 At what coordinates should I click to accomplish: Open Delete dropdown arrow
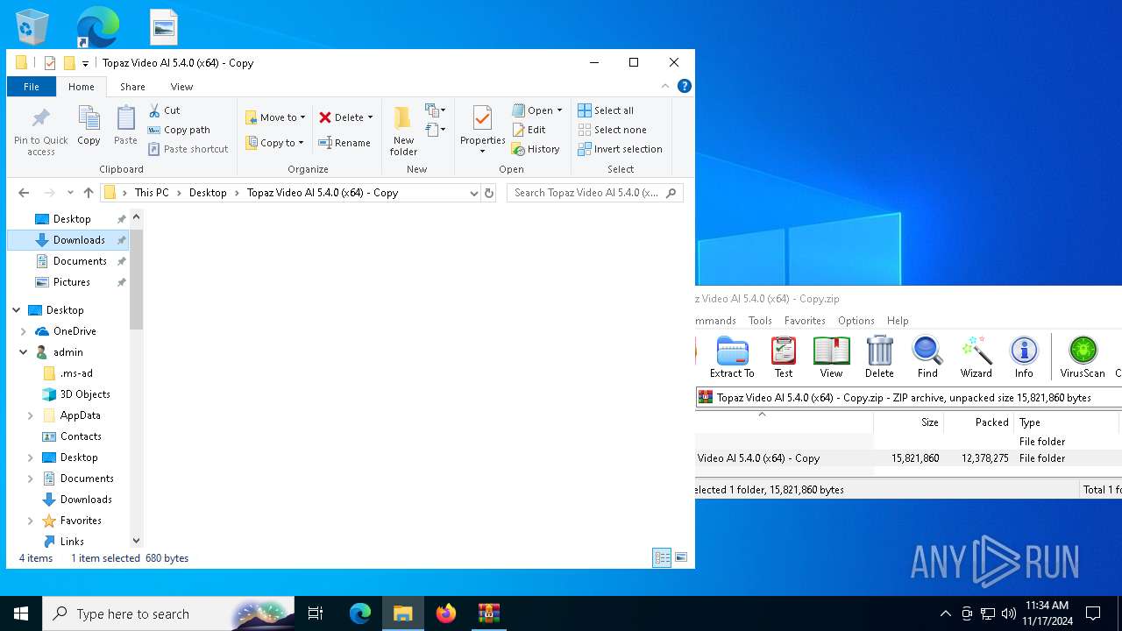[x=370, y=117]
